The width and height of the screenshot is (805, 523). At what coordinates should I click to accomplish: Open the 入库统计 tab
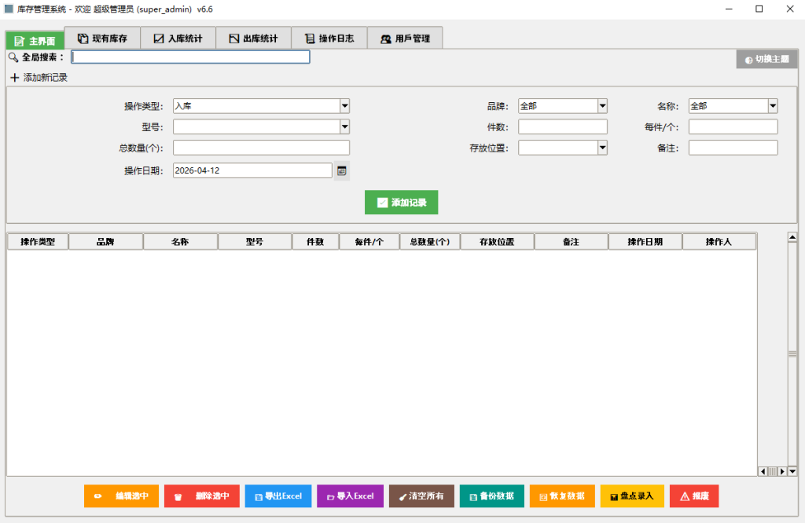coord(178,38)
